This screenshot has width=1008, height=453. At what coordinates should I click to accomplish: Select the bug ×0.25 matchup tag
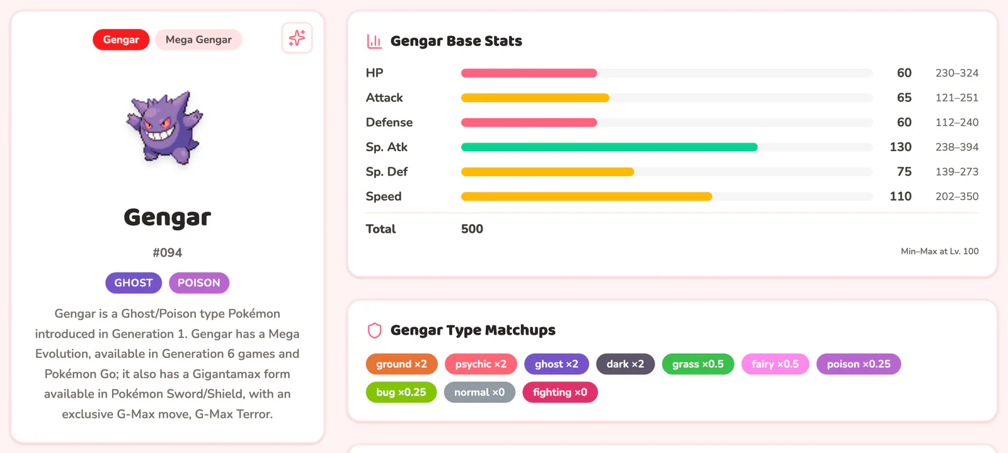coord(401,393)
